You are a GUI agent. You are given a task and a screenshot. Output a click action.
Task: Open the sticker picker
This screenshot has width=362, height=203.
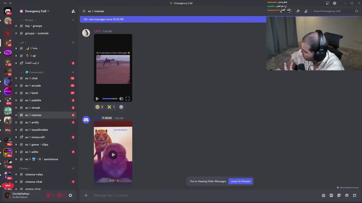click(339, 195)
